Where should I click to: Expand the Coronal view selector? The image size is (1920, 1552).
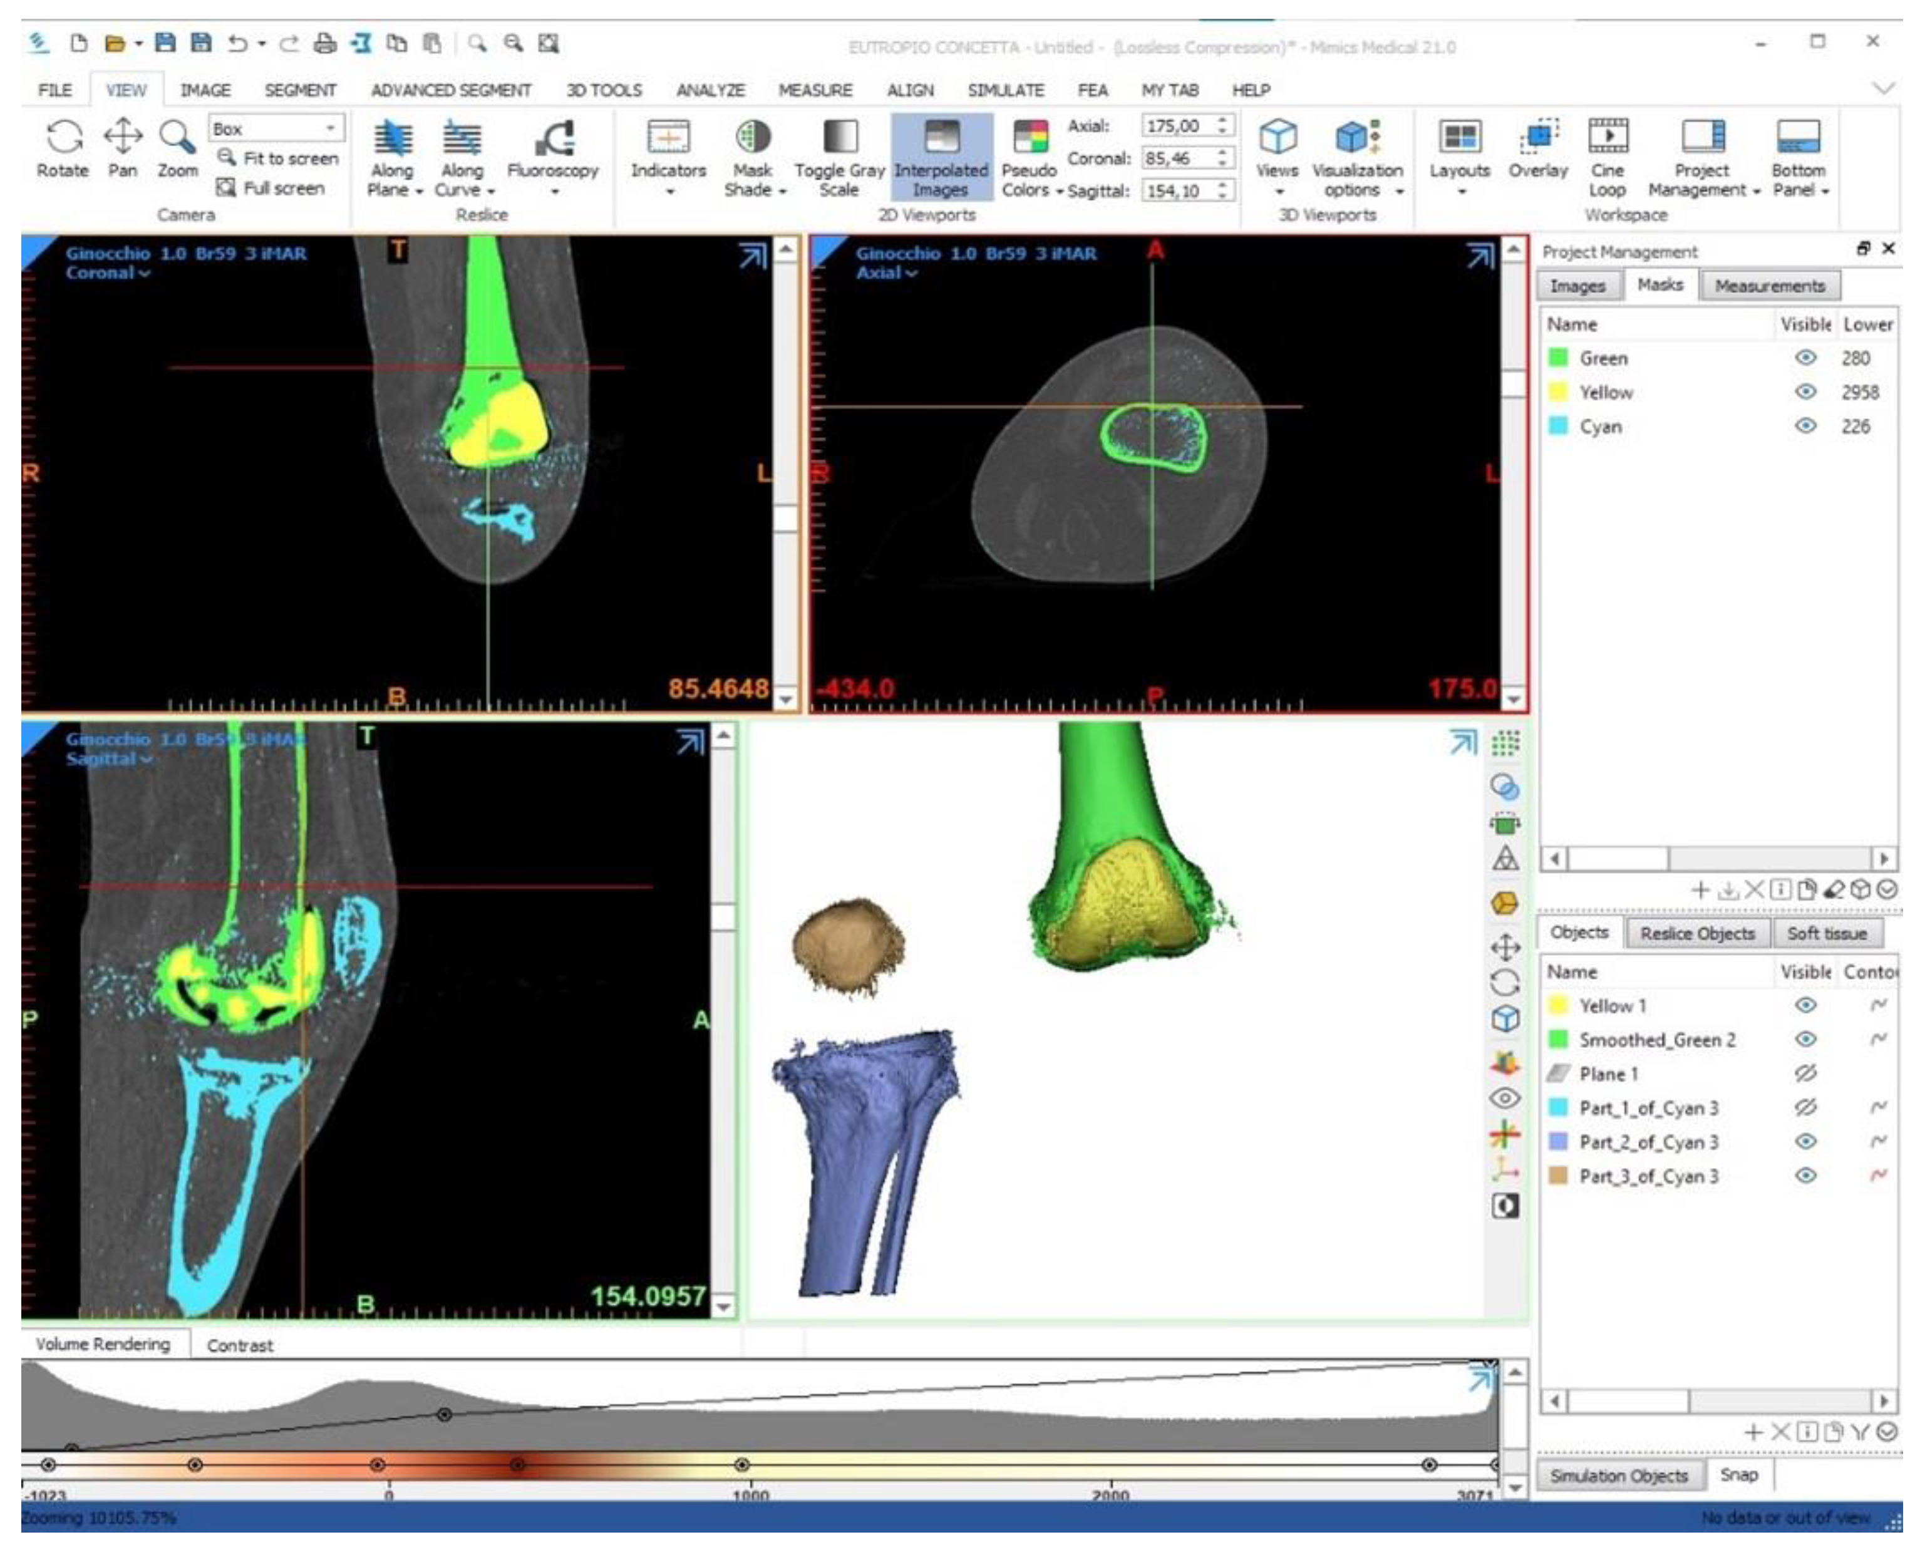(x=107, y=274)
